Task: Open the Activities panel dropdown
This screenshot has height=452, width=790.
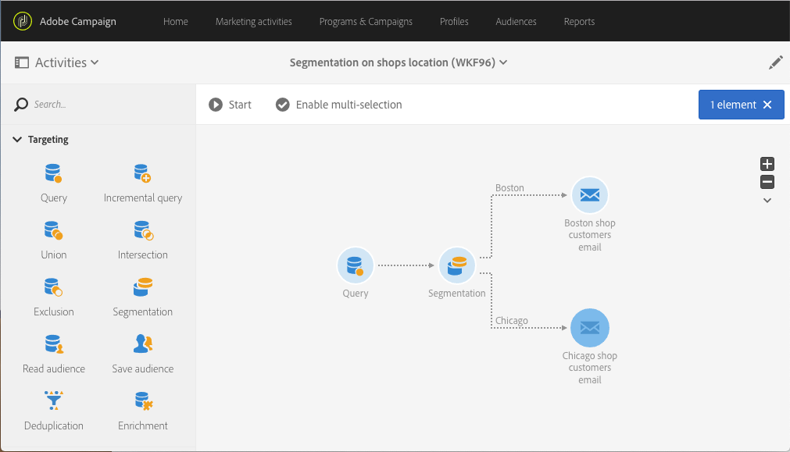Action: (x=95, y=62)
